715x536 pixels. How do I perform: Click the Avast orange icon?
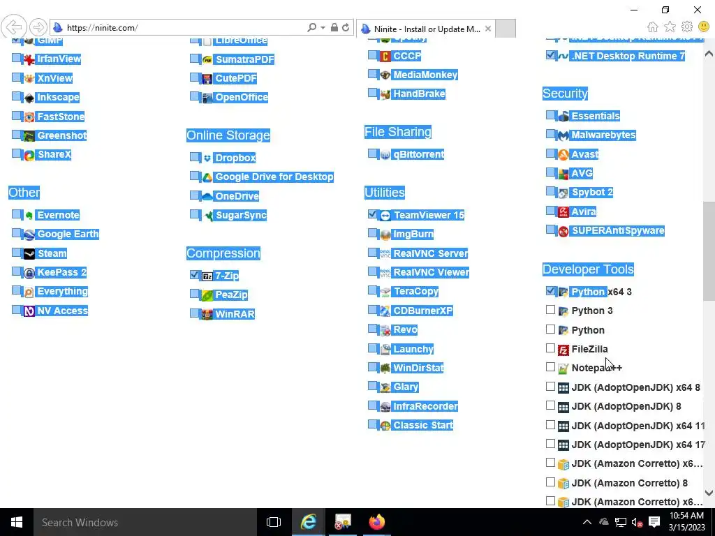(563, 154)
